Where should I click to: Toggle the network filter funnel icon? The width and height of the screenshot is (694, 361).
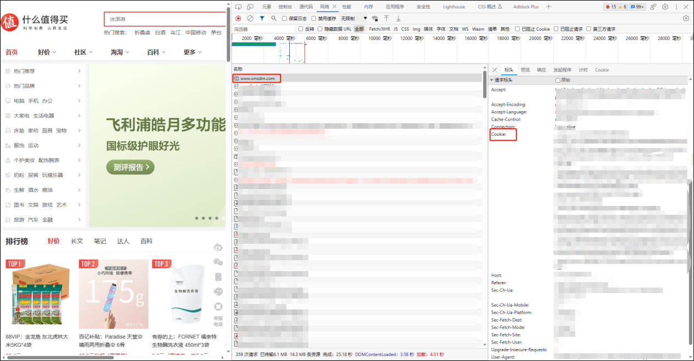(262, 19)
